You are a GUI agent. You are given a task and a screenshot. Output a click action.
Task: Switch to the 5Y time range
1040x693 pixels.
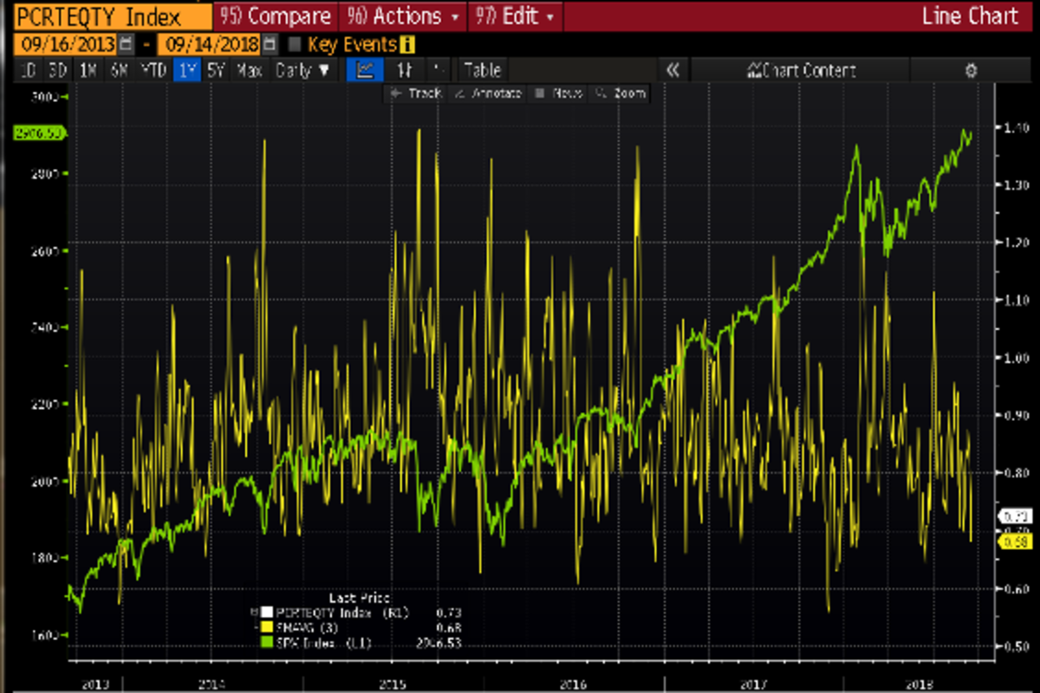216,70
